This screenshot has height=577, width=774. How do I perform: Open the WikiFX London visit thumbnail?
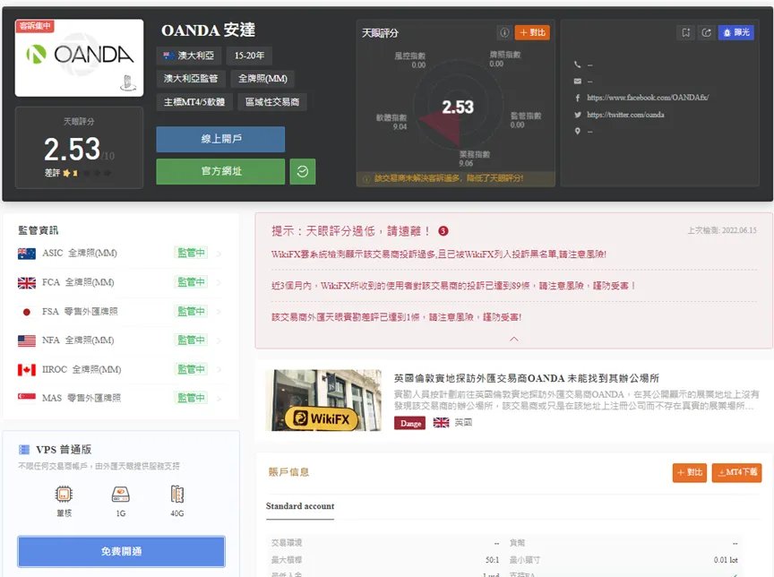[x=323, y=400]
